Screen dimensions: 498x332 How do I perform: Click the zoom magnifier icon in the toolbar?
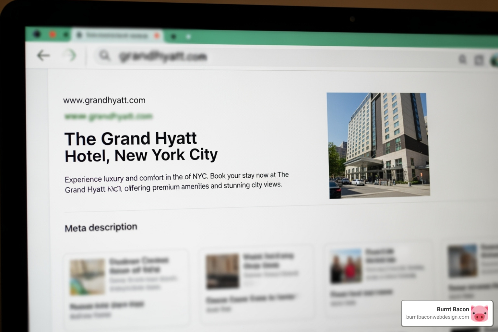pyautogui.click(x=463, y=59)
